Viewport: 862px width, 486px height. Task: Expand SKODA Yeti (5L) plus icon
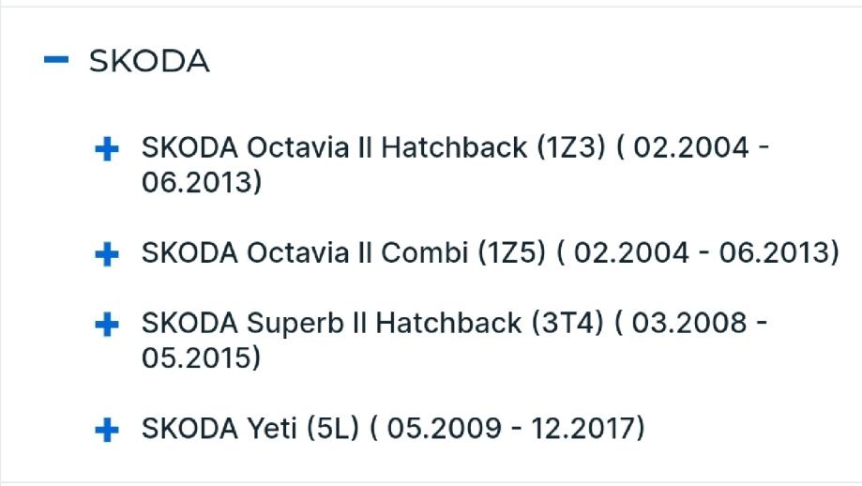coord(108,430)
